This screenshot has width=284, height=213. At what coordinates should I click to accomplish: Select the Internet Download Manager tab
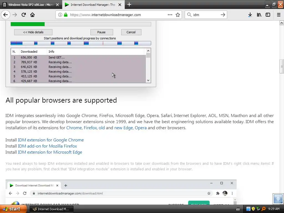93,5
